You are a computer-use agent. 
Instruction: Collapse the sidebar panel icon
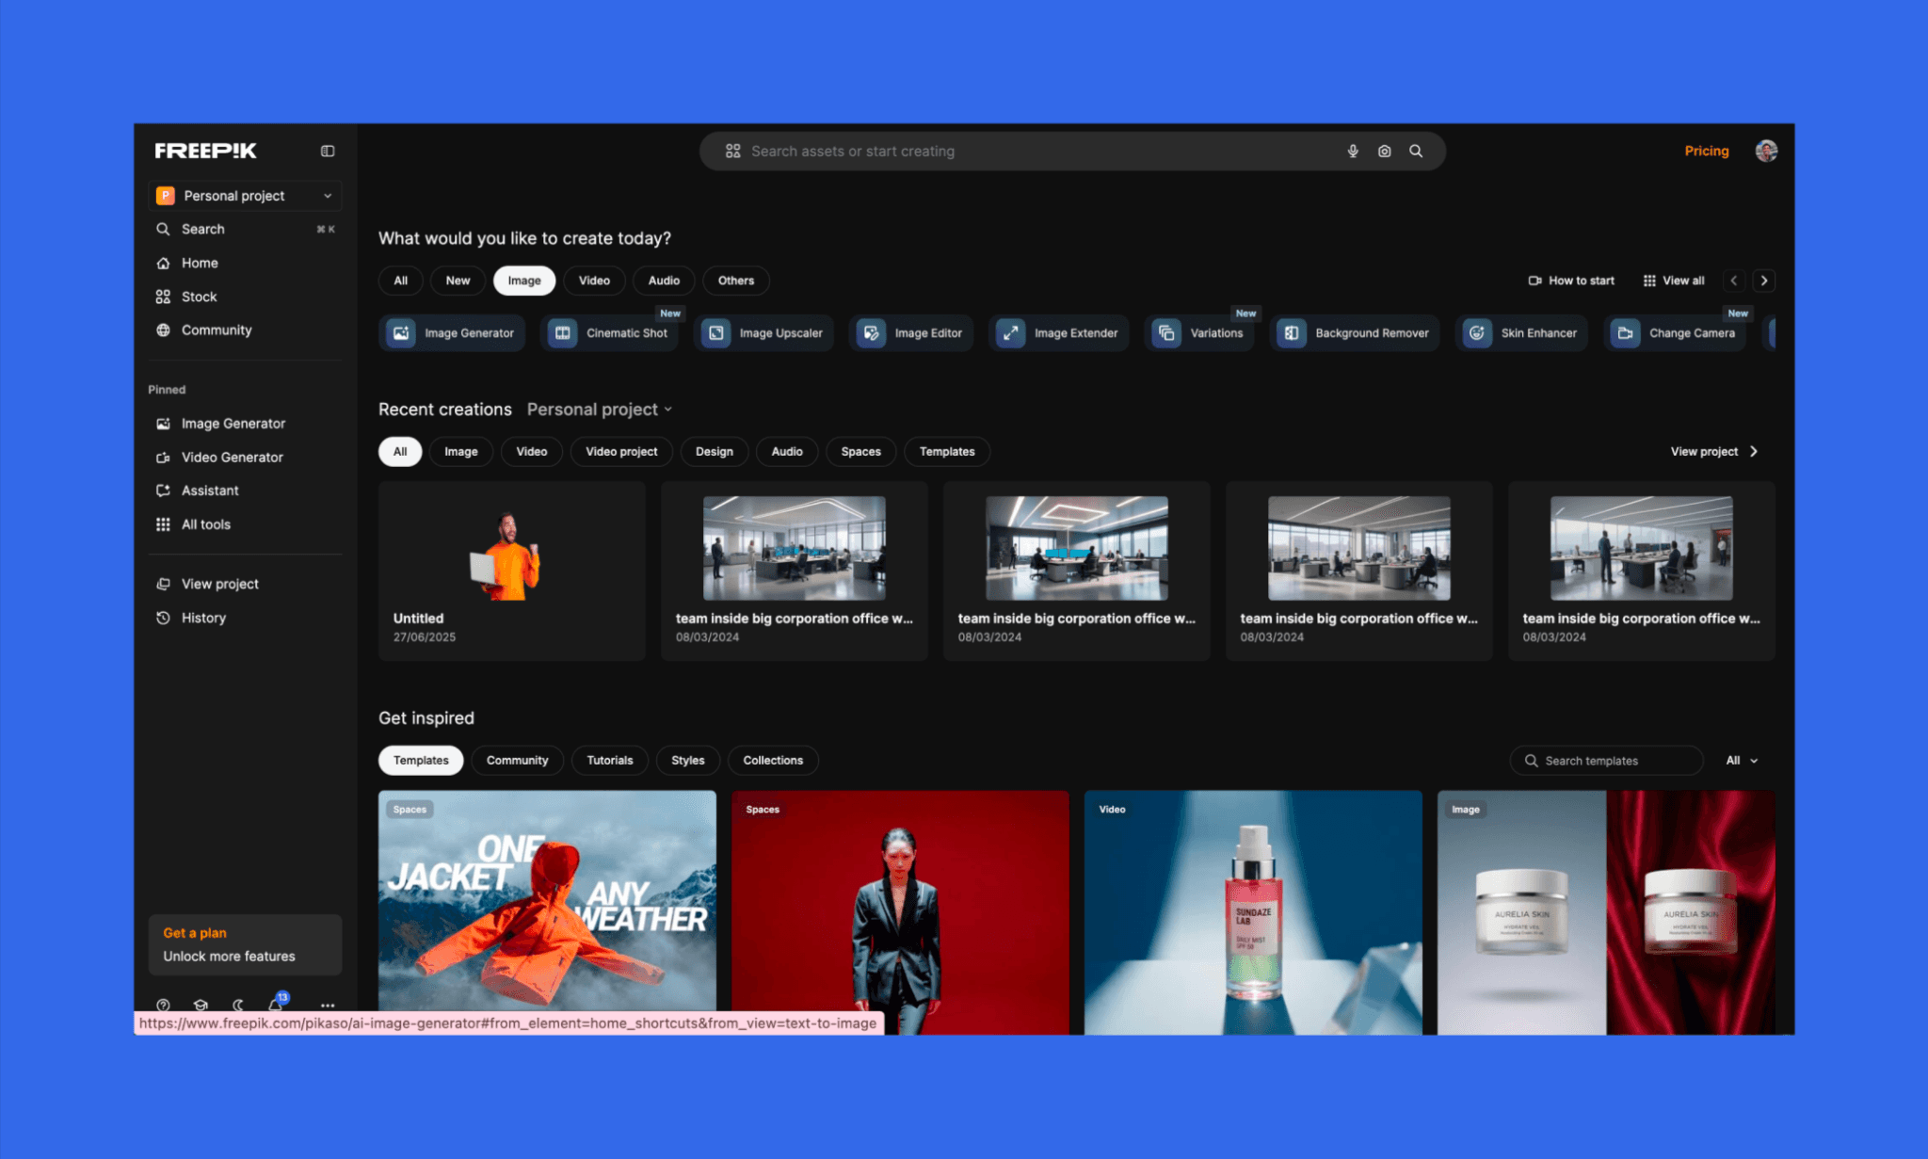point(328,151)
